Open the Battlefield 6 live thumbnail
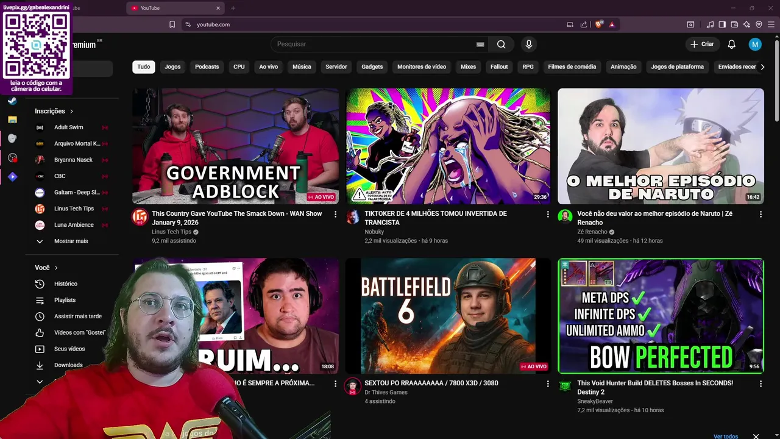Viewport: 780px width, 439px height. pos(448,316)
